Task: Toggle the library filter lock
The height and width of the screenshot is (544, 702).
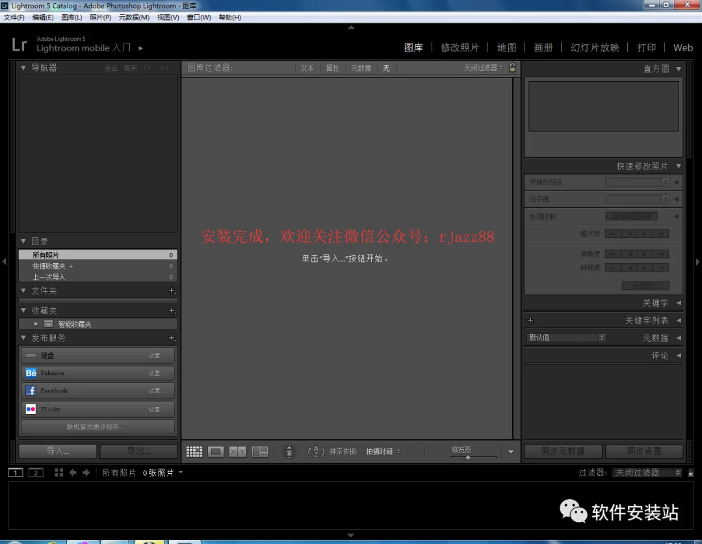Action: coord(512,68)
